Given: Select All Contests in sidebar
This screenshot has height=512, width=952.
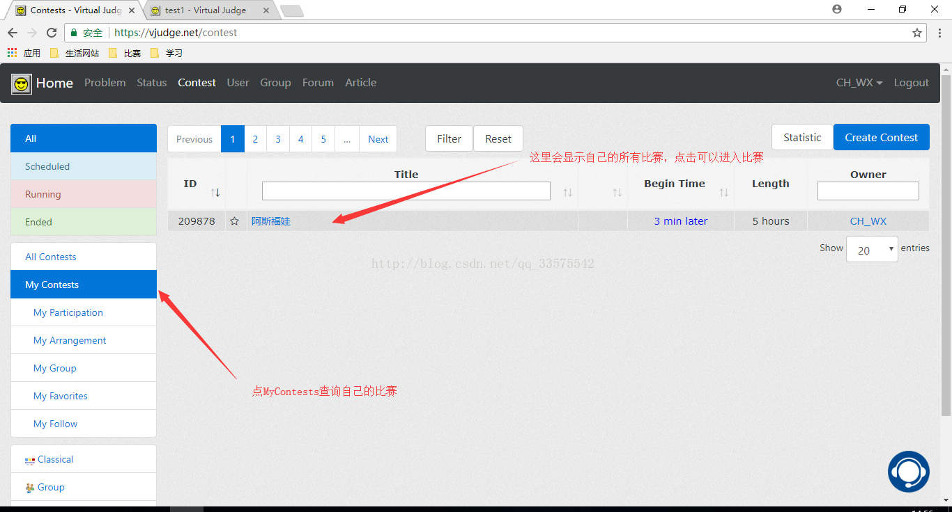Looking at the screenshot, I should 84,257.
